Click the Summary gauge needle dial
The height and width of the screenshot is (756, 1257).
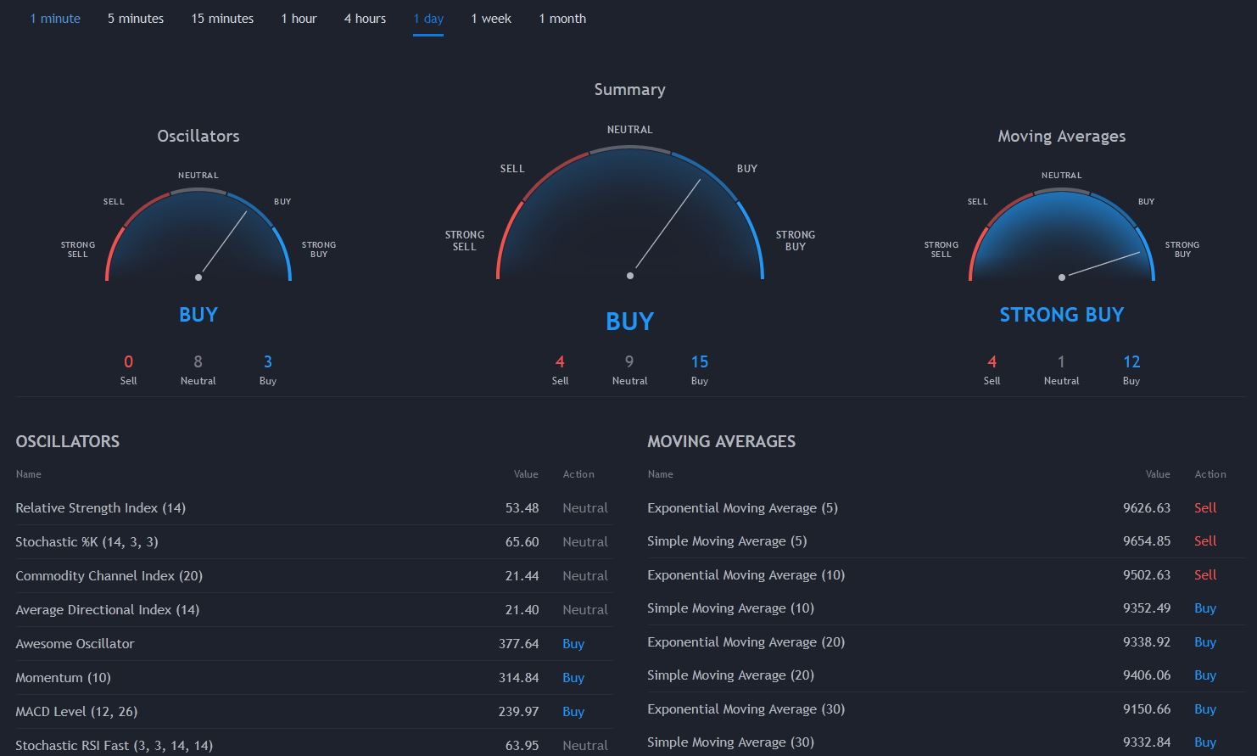629,221
